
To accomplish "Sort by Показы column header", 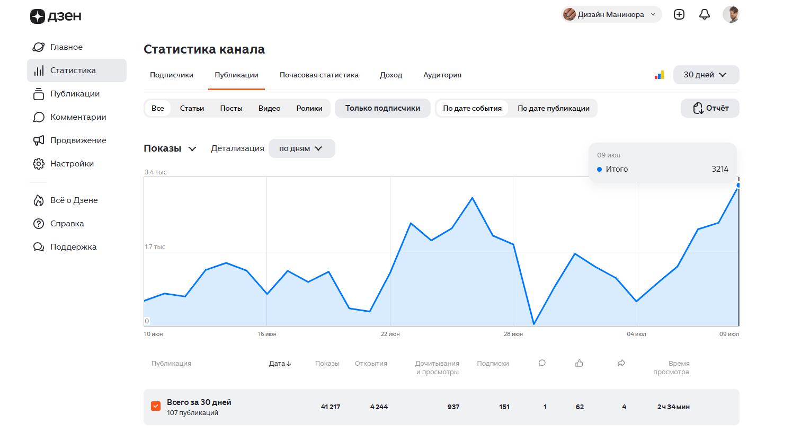I will [327, 364].
